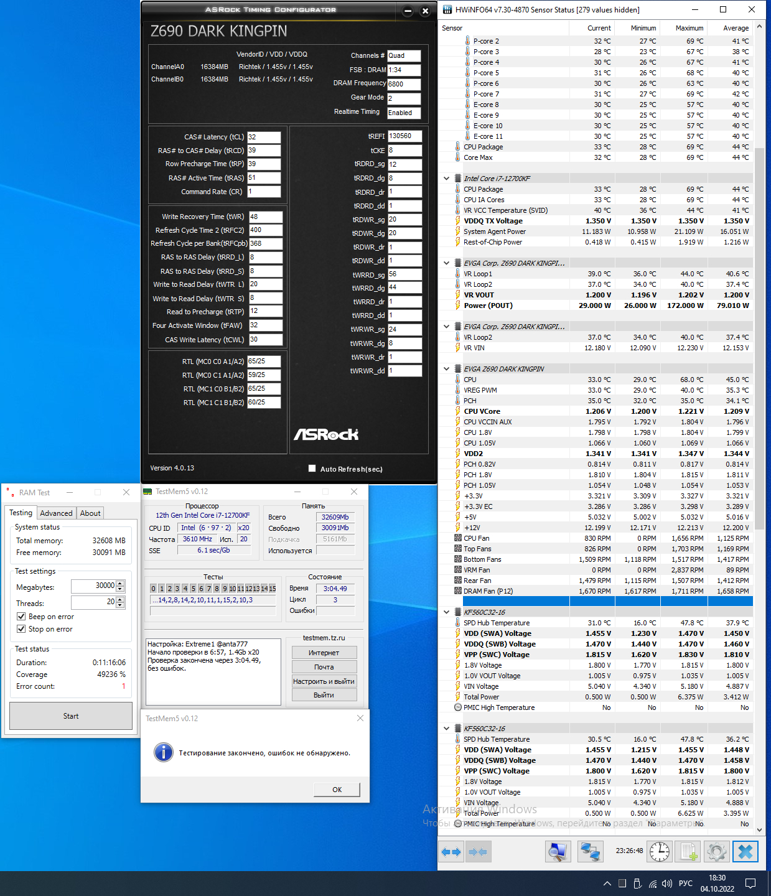Switch to the Advanced tab in RAM Test
This screenshot has width=771, height=896.
[x=56, y=513]
